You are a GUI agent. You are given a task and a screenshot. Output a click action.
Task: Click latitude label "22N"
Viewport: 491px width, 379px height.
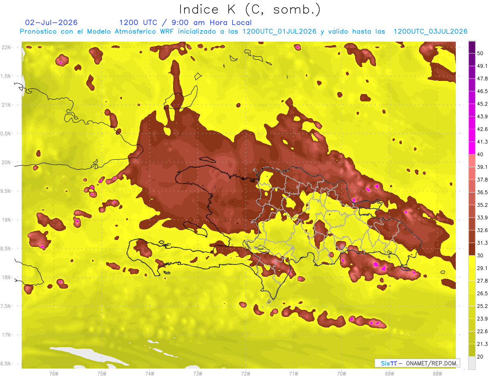(6, 47)
